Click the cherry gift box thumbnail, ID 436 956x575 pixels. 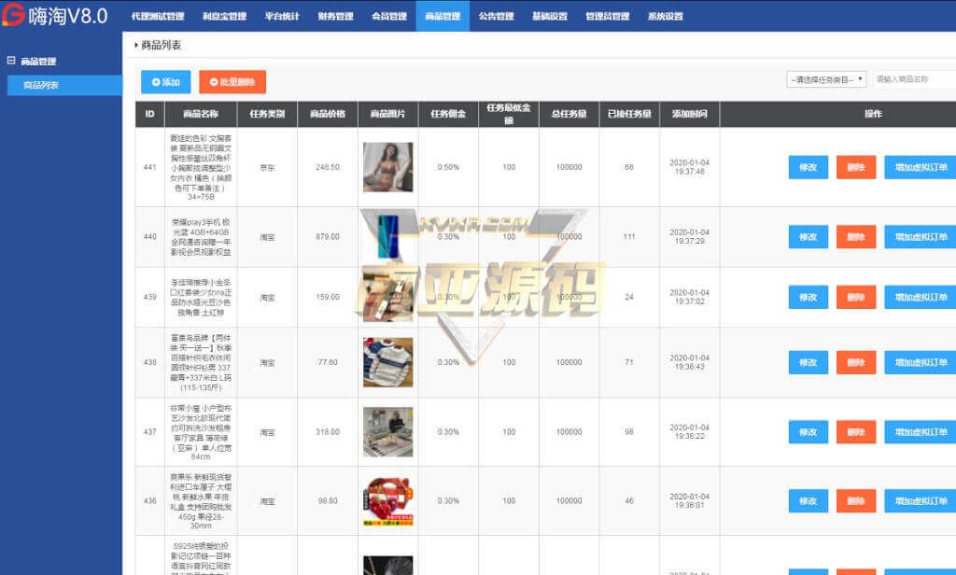387,502
